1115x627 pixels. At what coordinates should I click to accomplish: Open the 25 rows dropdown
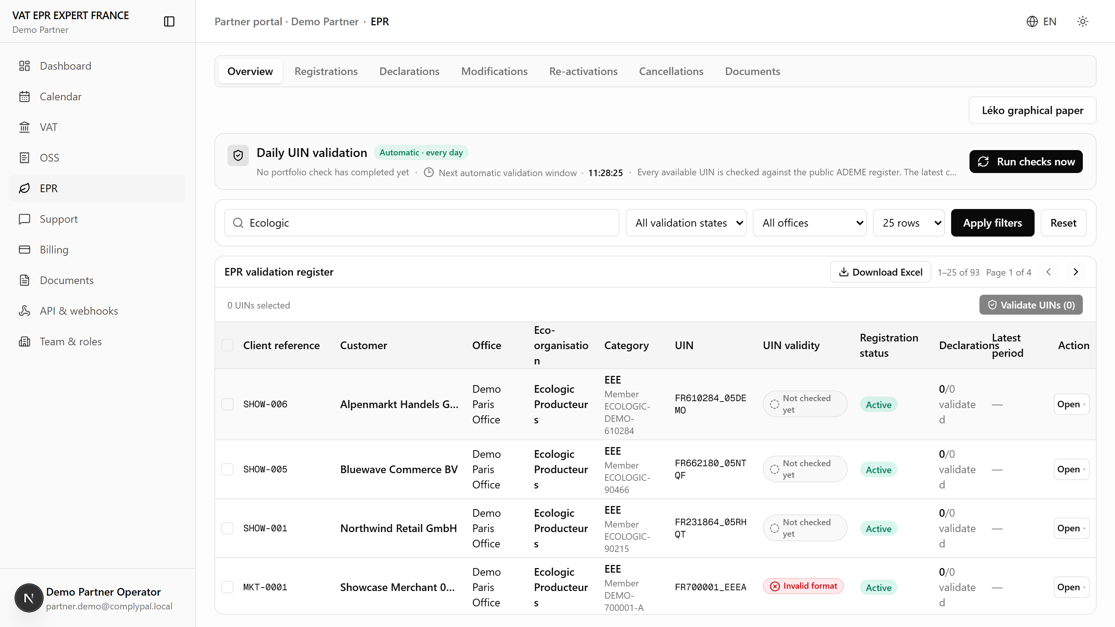[909, 223]
